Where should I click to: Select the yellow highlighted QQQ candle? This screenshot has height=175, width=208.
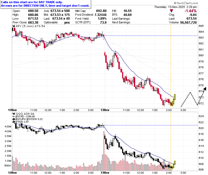tap(175, 163)
